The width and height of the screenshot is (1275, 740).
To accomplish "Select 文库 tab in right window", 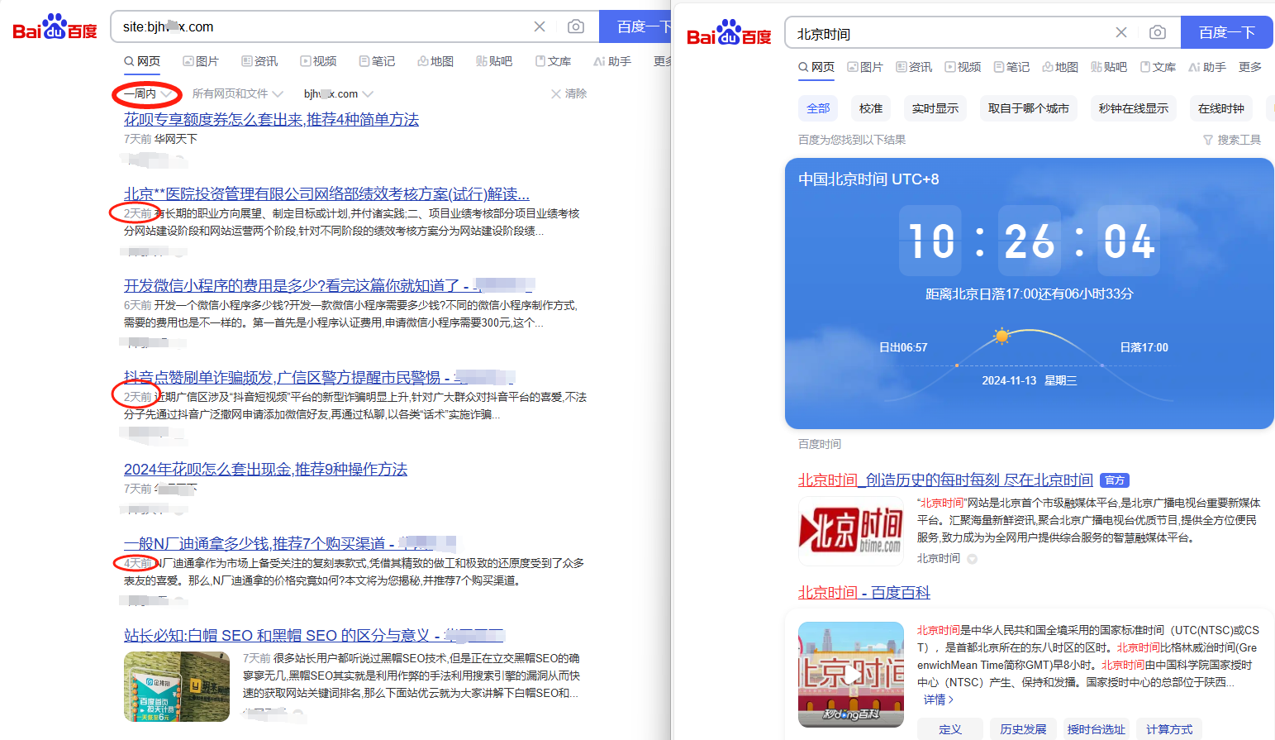I will click(1158, 67).
